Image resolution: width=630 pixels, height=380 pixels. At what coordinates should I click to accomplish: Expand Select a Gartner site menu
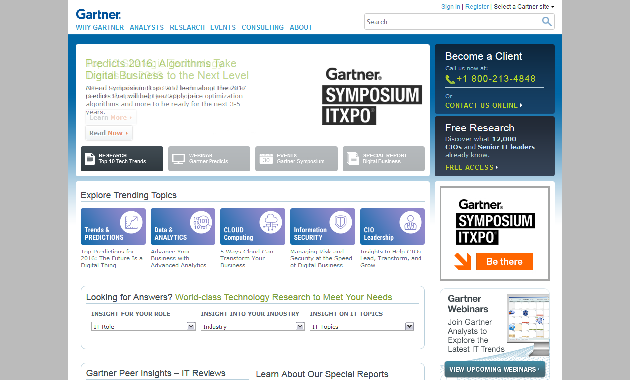524,7
